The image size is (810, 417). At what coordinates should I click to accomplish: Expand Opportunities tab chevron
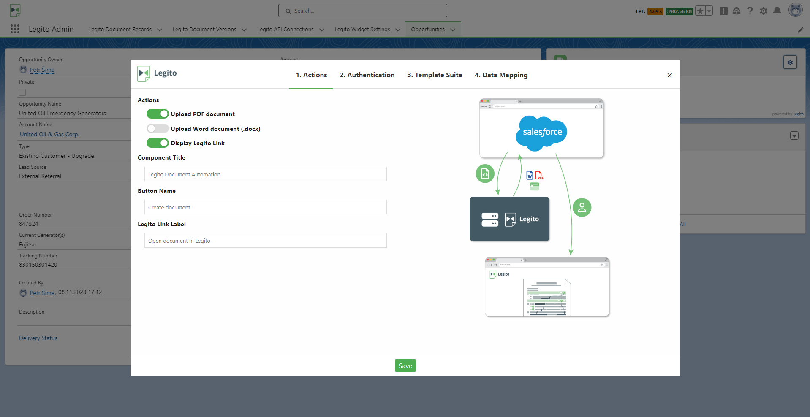453,30
